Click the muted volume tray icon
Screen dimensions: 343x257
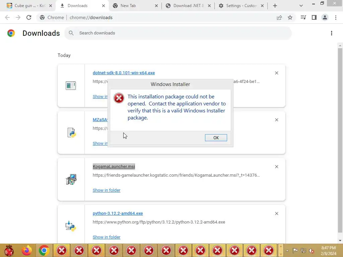tap(312, 251)
